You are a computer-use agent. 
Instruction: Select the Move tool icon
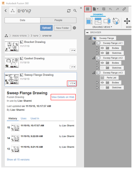coord(127,21)
